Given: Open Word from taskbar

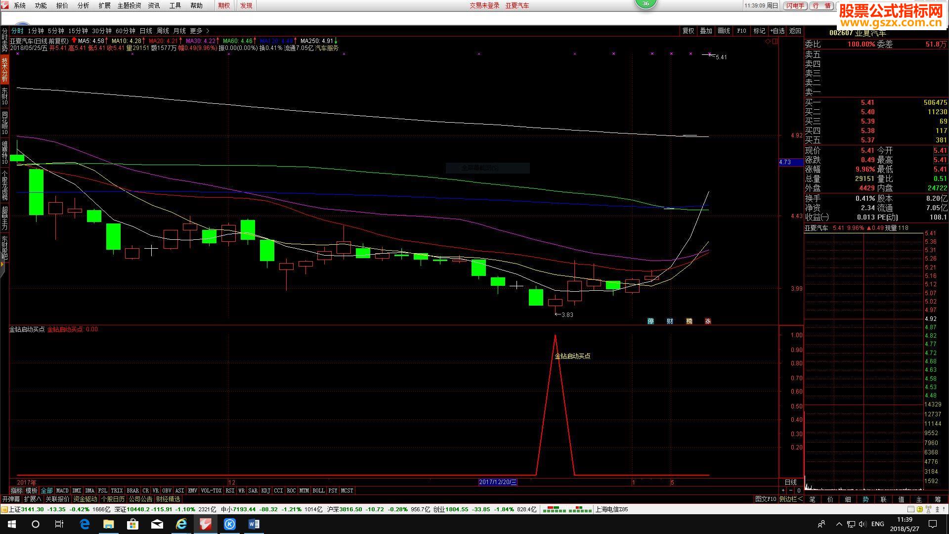Looking at the screenshot, I should pyautogui.click(x=254, y=524).
